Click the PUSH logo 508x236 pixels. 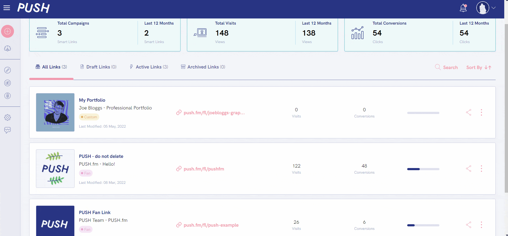[34, 8]
